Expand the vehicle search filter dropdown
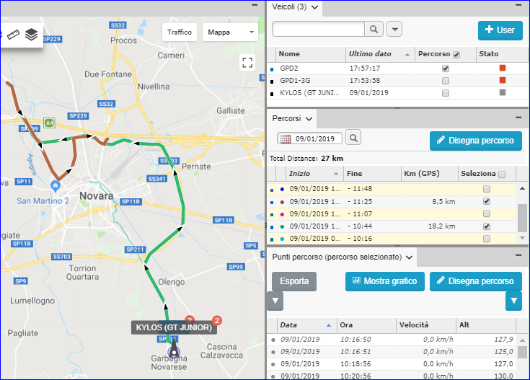This screenshot has width=530, height=380. [394, 29]
